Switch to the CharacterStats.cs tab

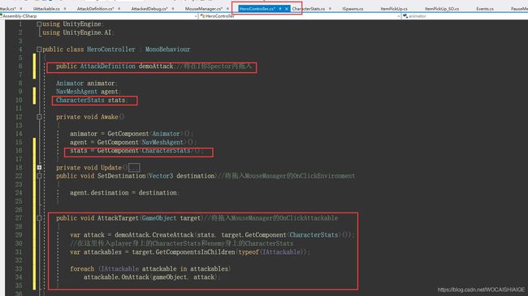tap(309, 9)
